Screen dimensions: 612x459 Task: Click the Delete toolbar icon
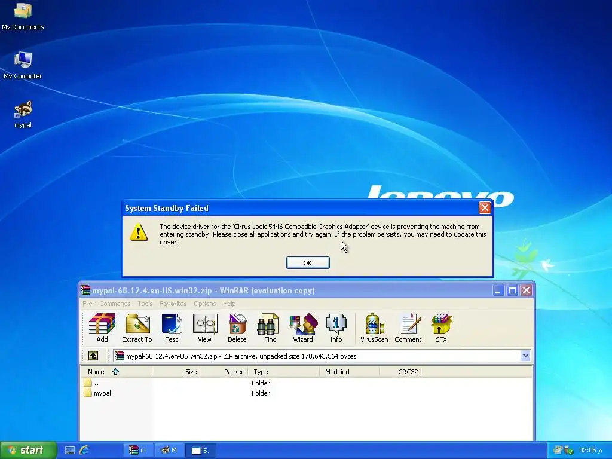237,328
